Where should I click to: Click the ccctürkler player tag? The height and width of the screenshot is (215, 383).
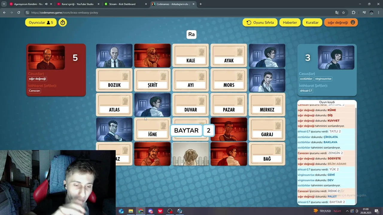(306, 79)
